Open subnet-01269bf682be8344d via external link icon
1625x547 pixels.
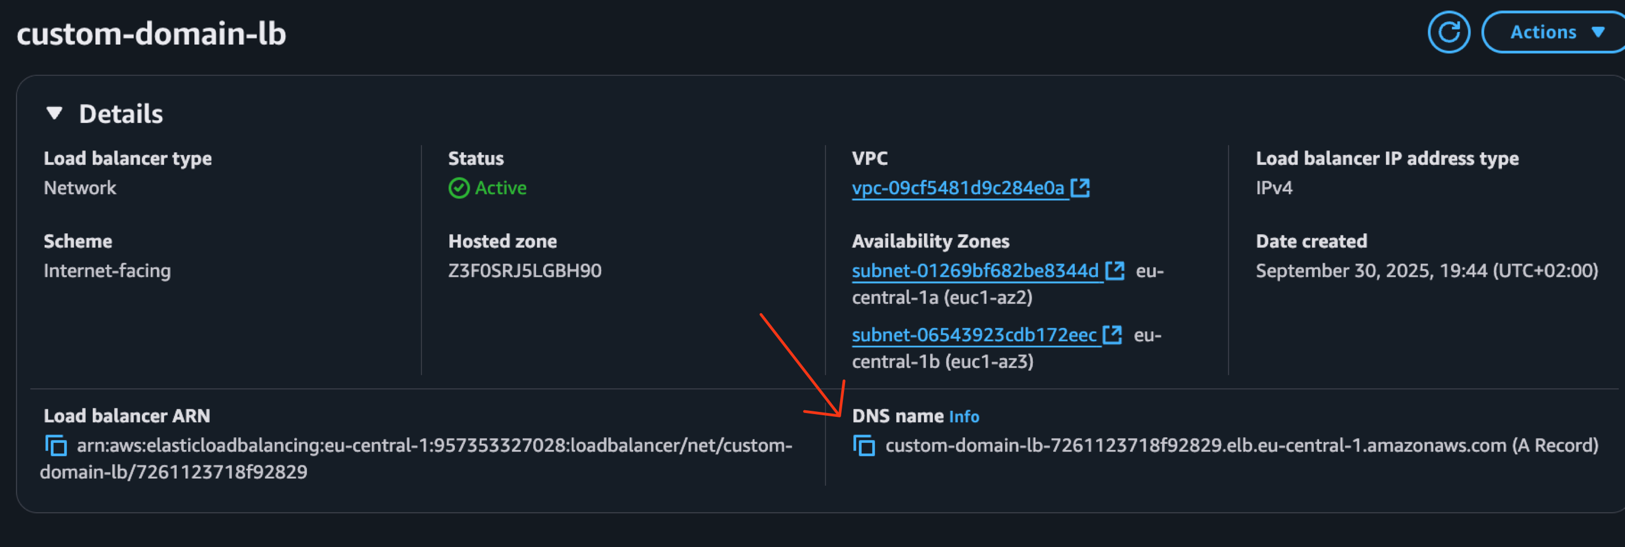point(1116,270)
